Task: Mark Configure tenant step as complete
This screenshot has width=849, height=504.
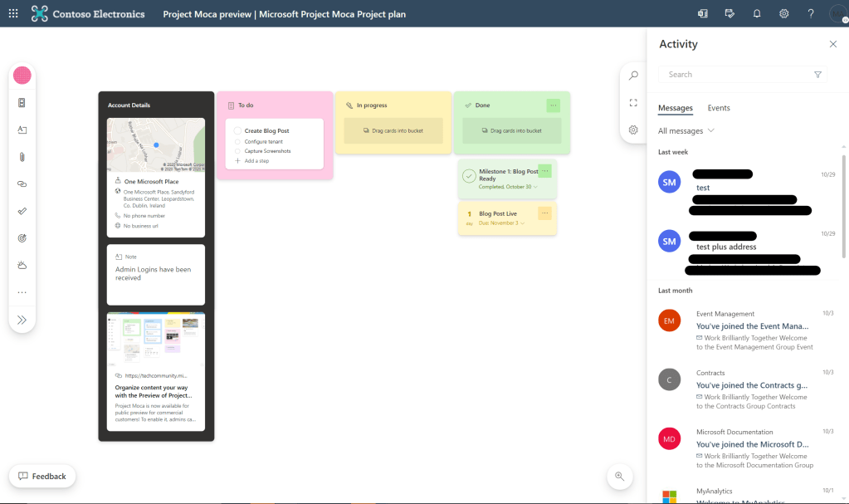Action: [237, 142]
